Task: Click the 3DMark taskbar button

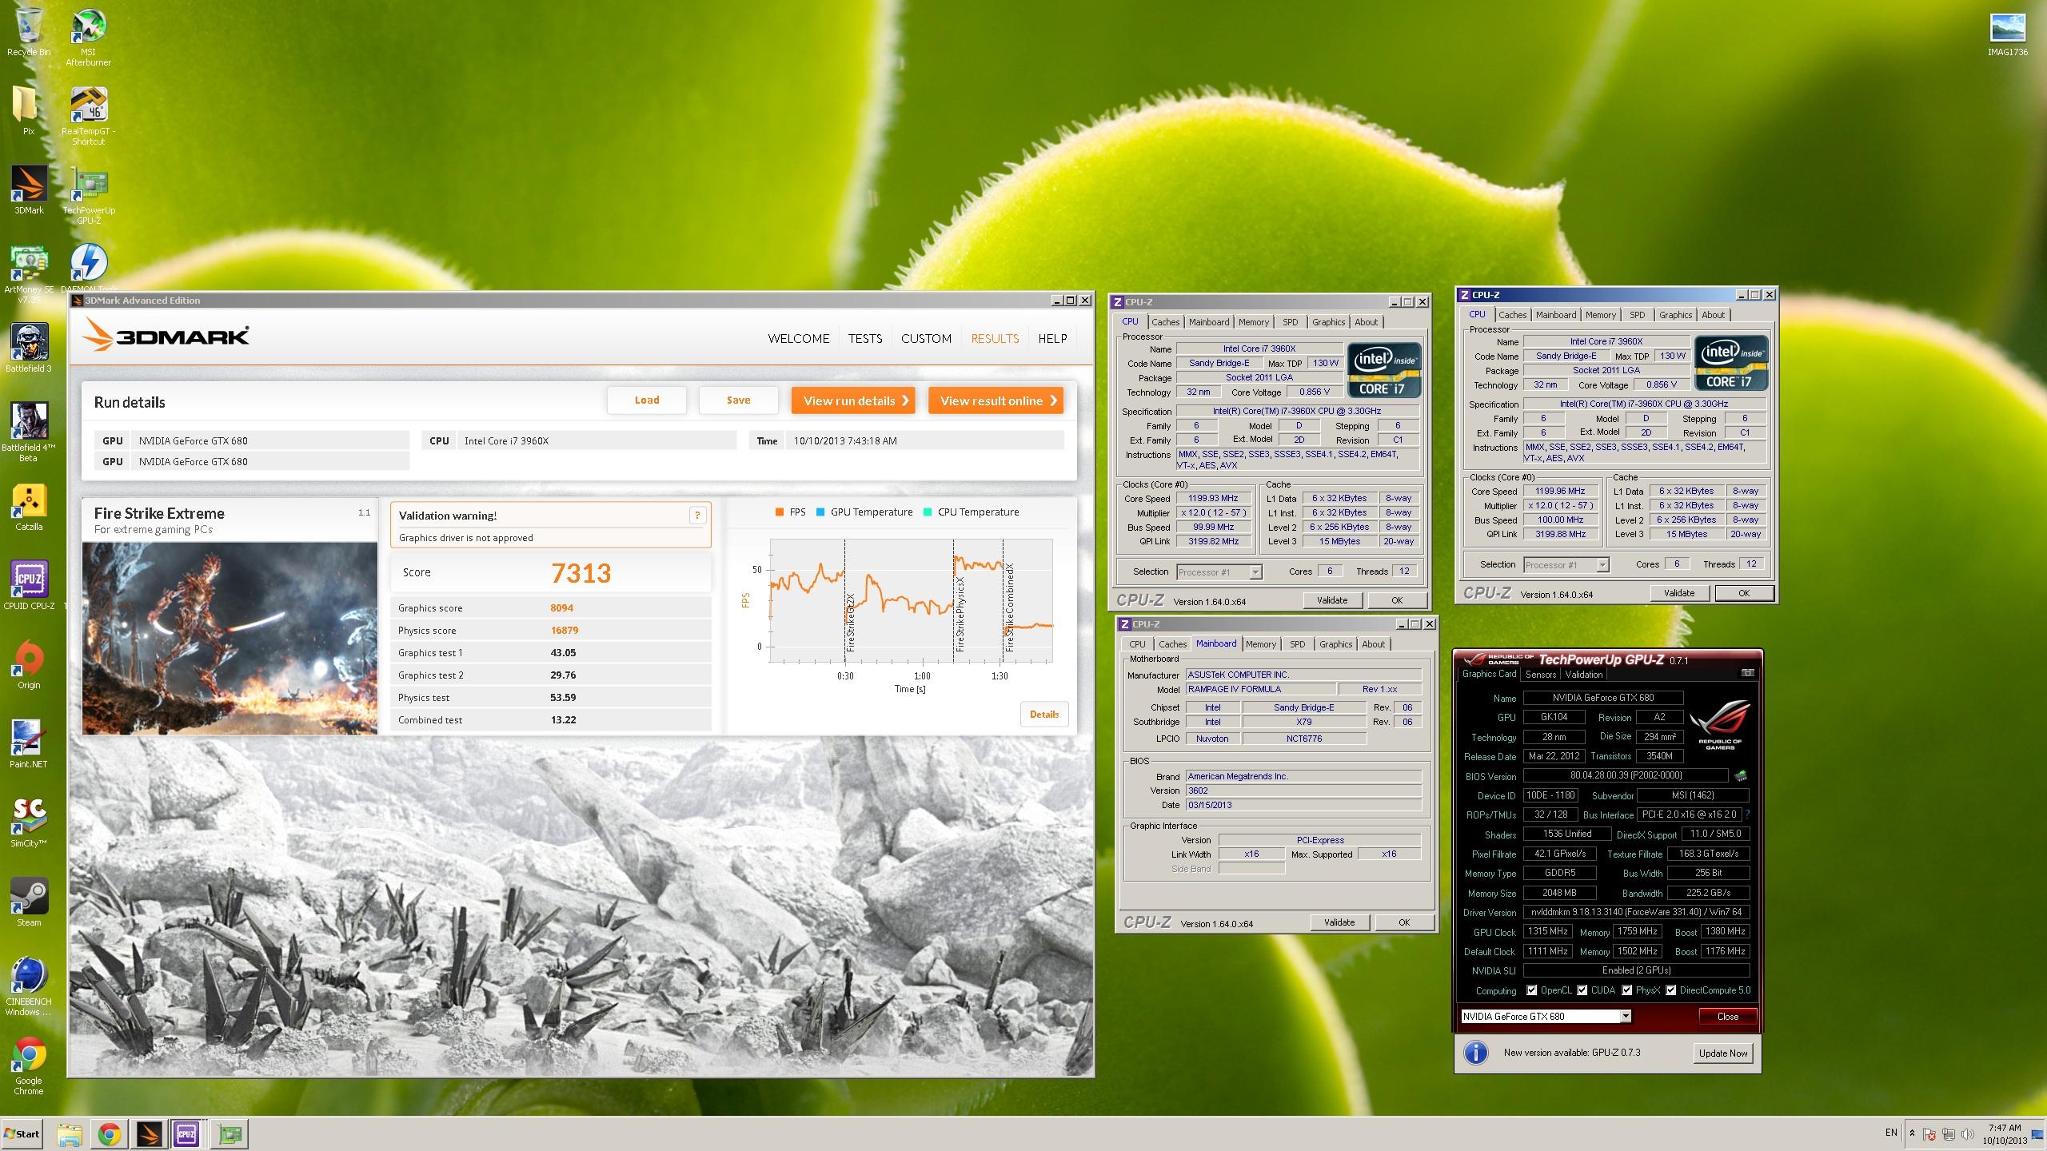Action: pyautogui.click(x=149, y=1133)
